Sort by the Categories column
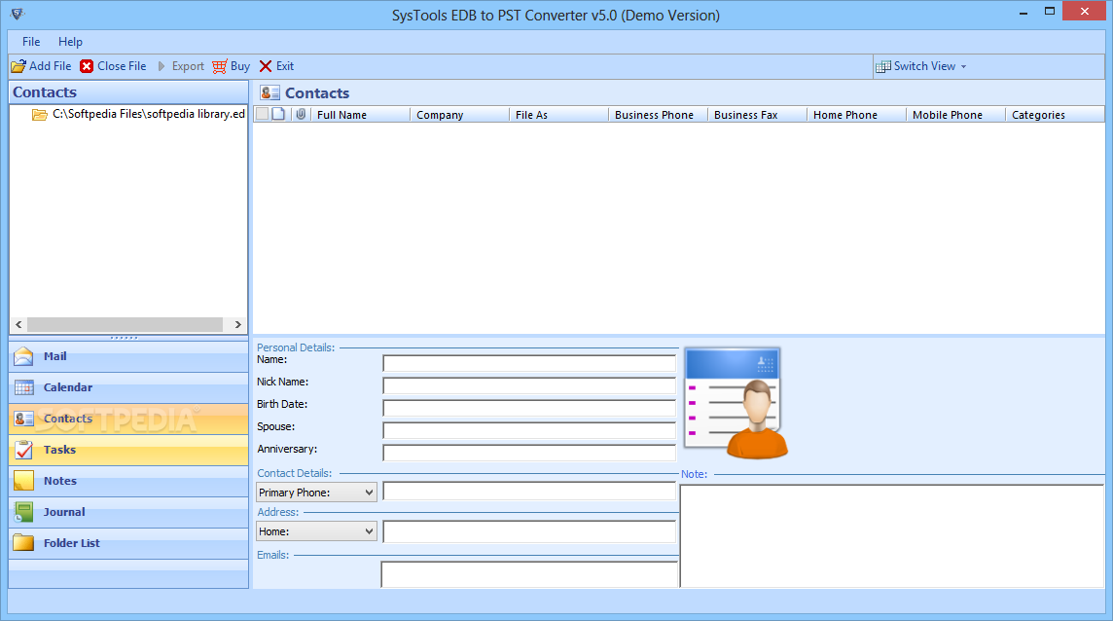The height and width of the screenshot is (621, 1113). [1055, 115]
